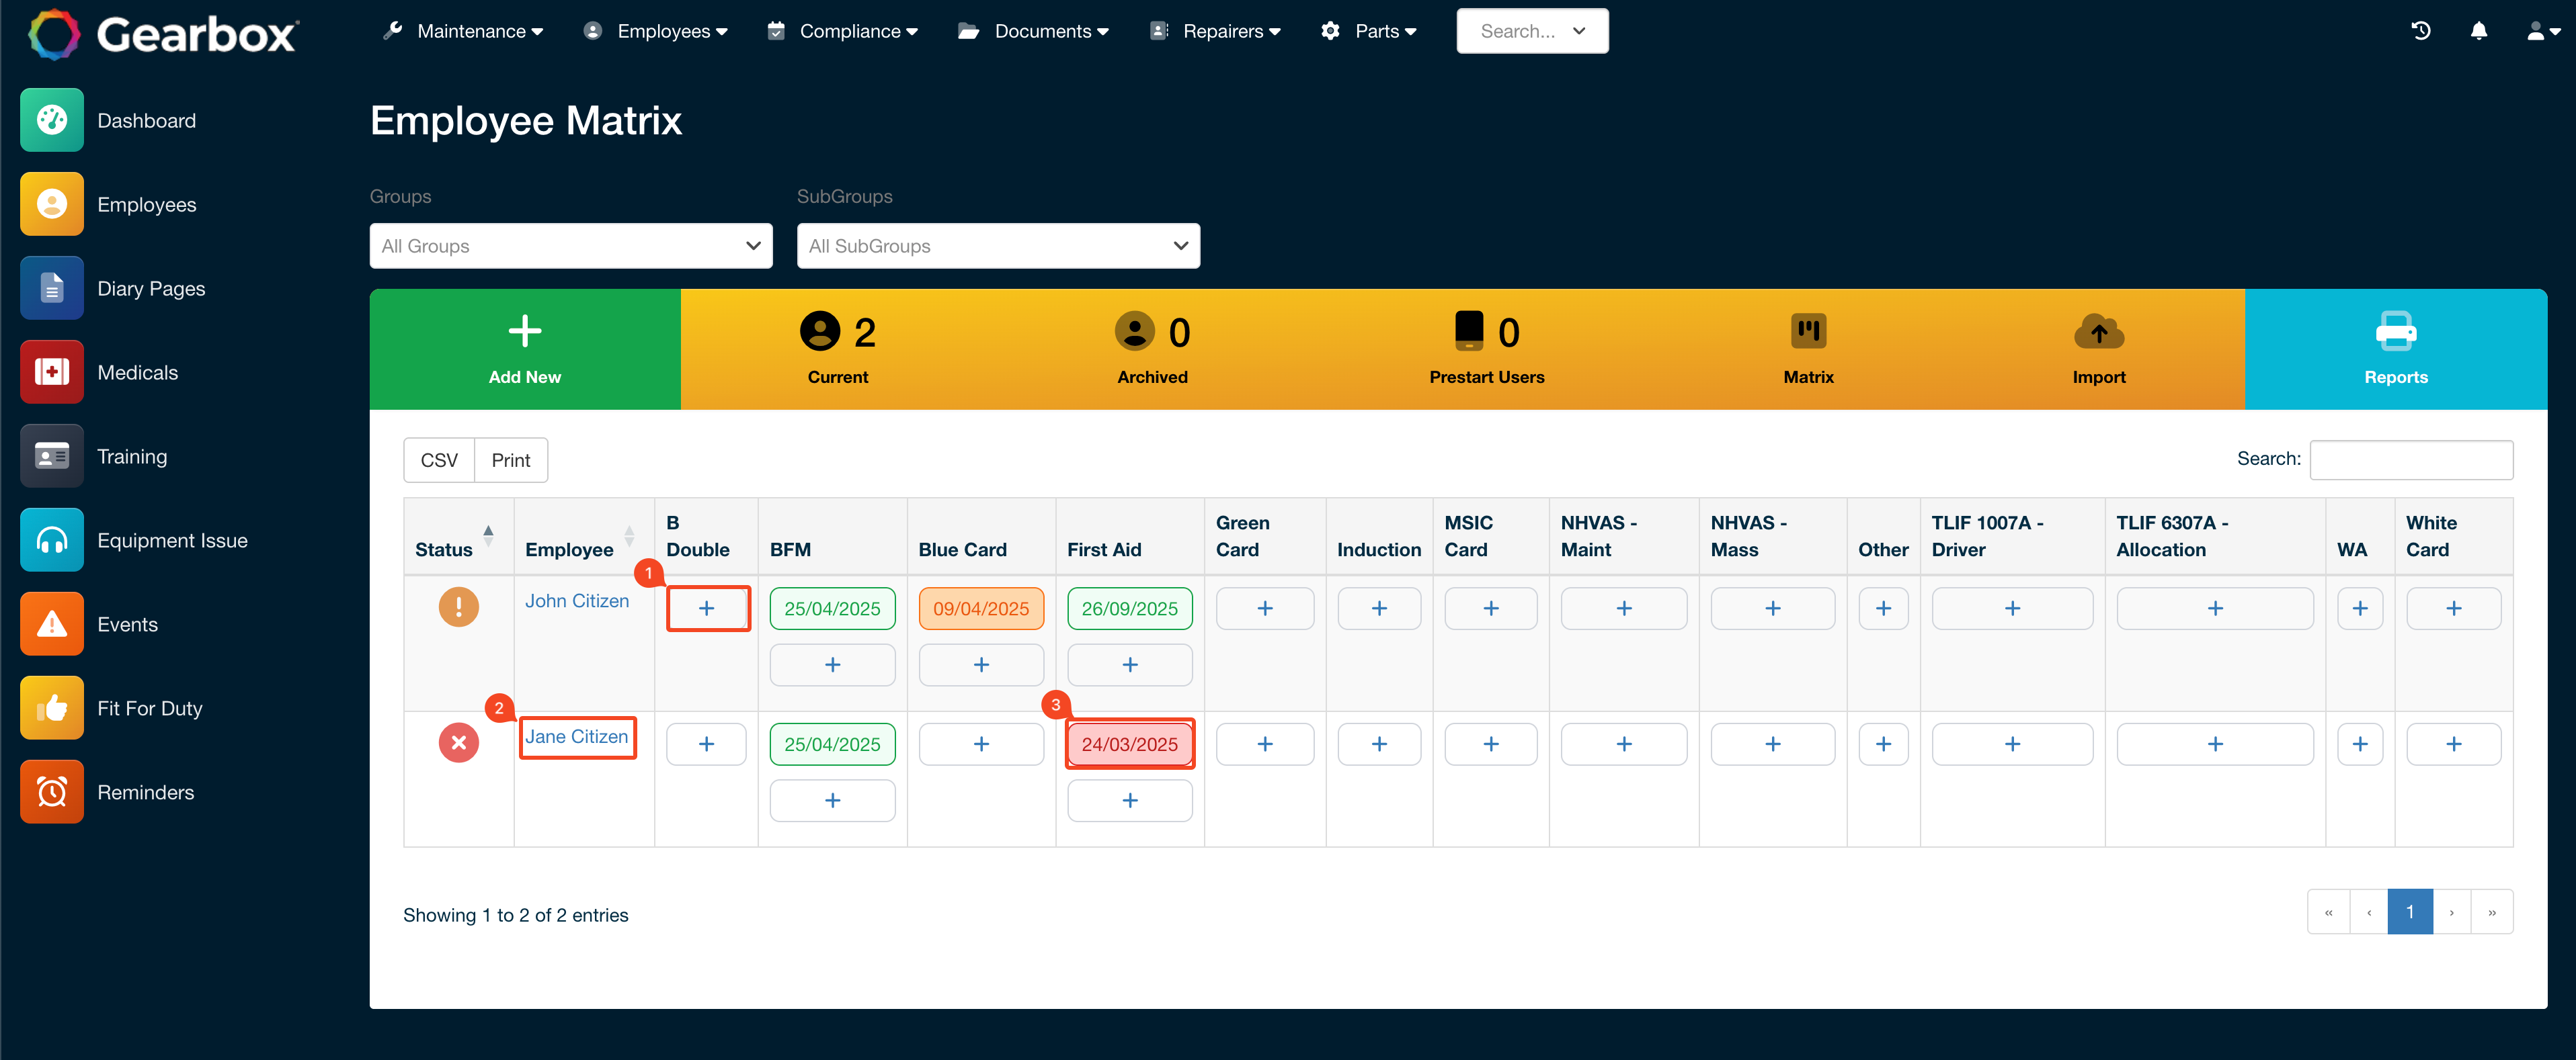2576x1060 pixels.
Task: Click the warning status icon for John Citizen
Action: point(458,607)
